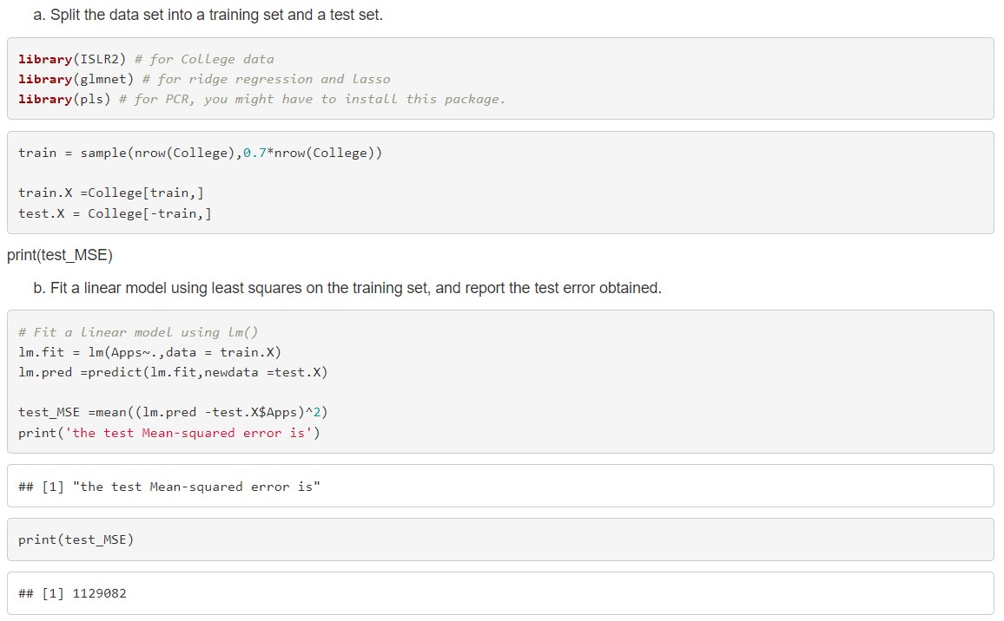Click the '# for College data' comment
This screenshot has width=1004, height=621.
pyautogui.click(x=204, y=59)
